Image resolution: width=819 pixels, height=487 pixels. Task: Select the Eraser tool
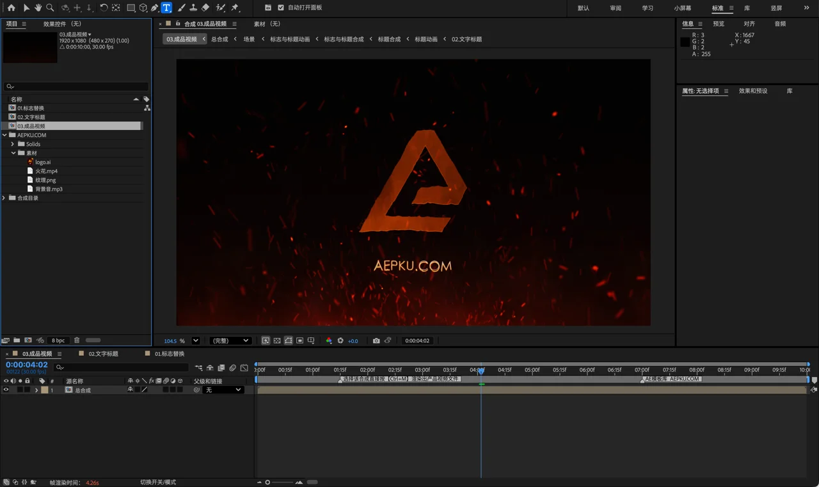tap(205, 8)
